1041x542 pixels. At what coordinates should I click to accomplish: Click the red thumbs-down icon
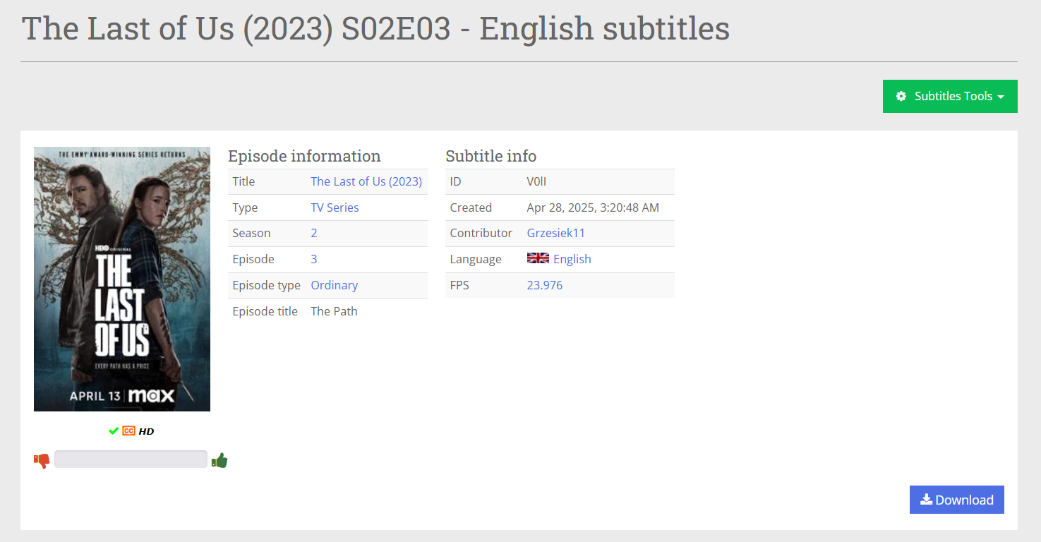click(x=42, y=461)
